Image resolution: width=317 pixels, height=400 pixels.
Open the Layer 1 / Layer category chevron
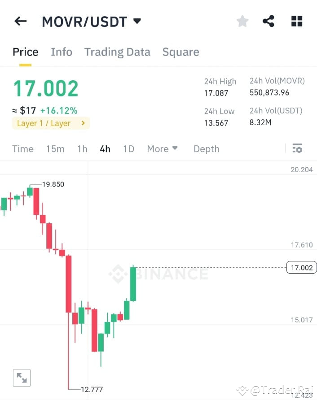tap(82, 123)
